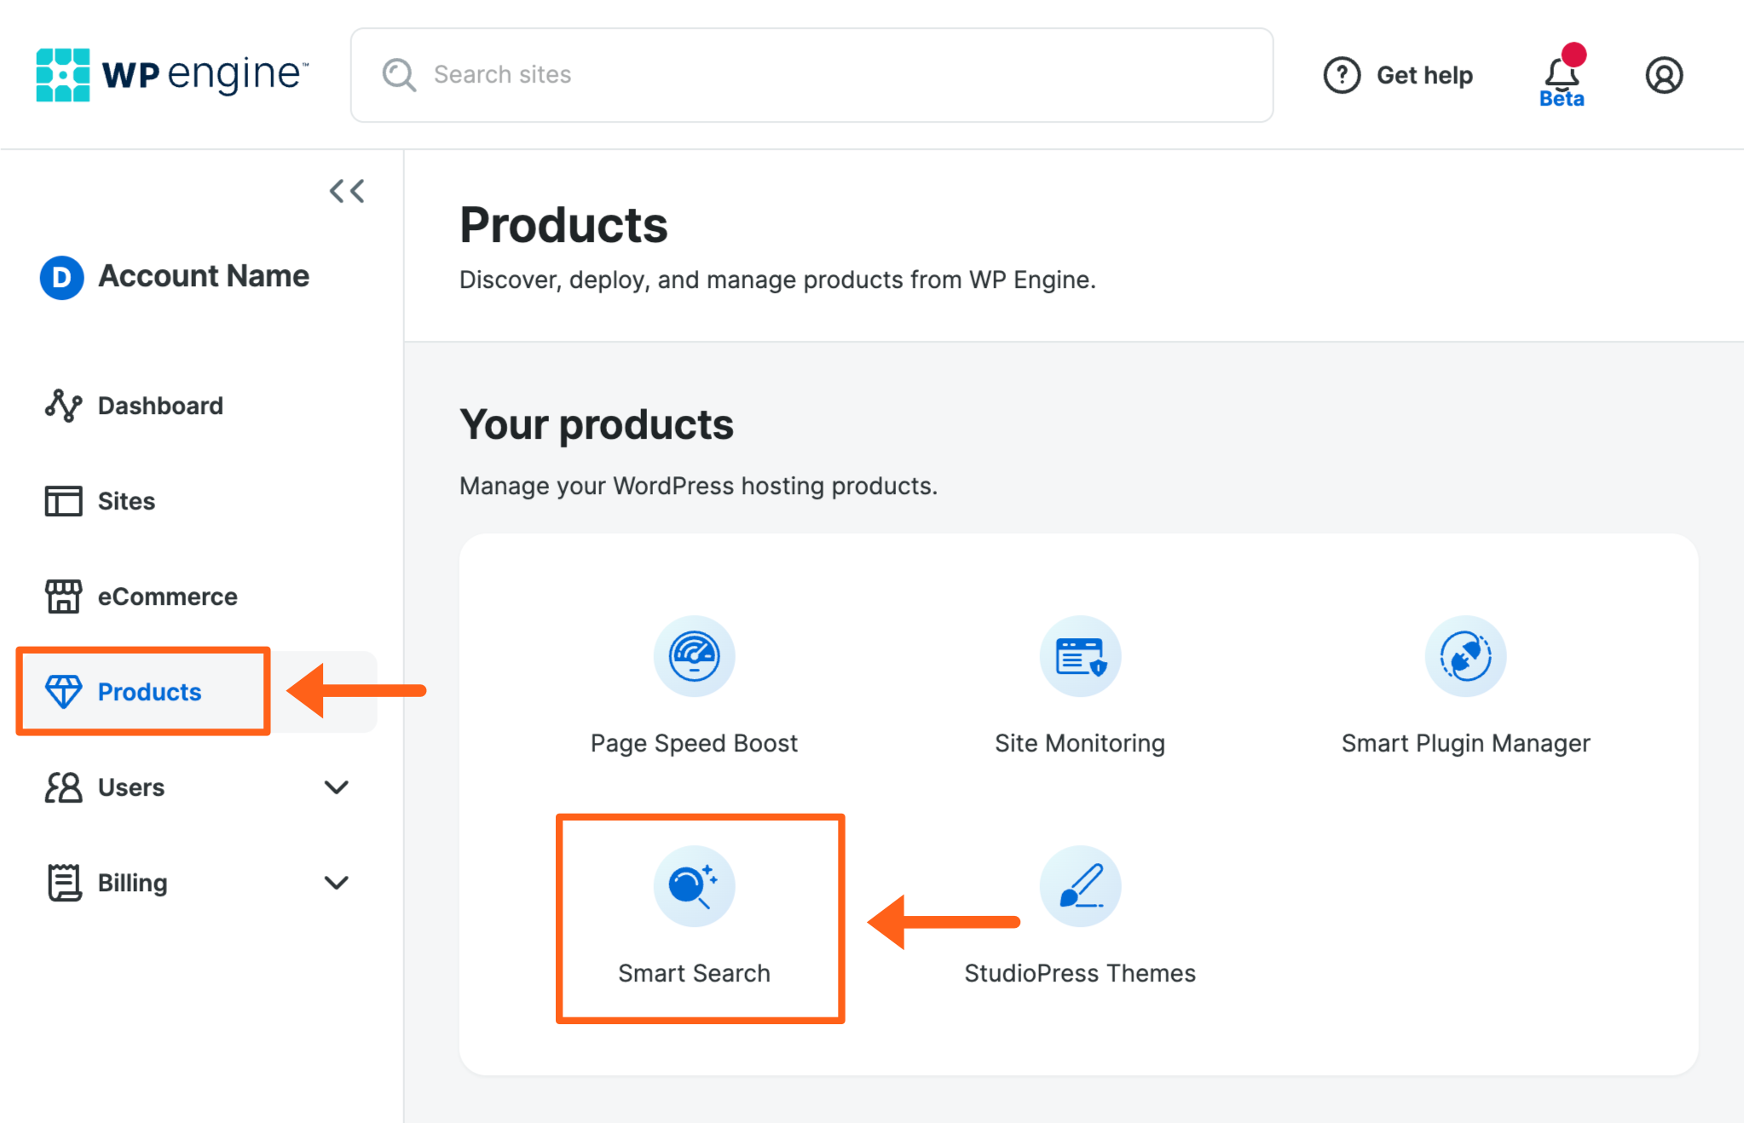Screen dimensions: 1744x1123
Task: Open the Smart Search product icon
Action: click(x=693, y=886)
